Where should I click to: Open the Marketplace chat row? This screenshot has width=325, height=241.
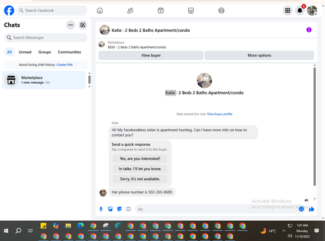[44, 80]
